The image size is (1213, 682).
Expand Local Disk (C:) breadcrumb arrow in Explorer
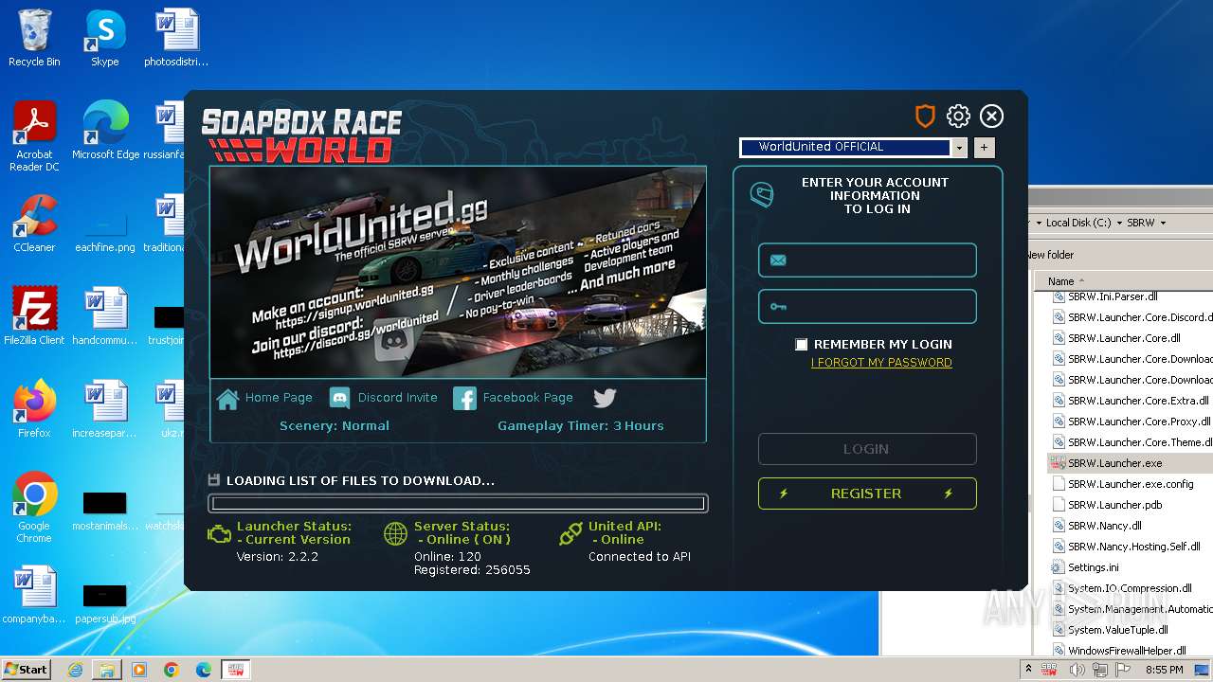pos(1118,224)
